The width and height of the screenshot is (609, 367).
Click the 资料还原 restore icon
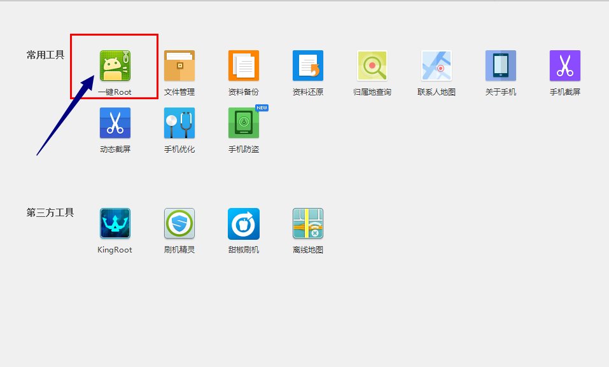click(308, 66)
